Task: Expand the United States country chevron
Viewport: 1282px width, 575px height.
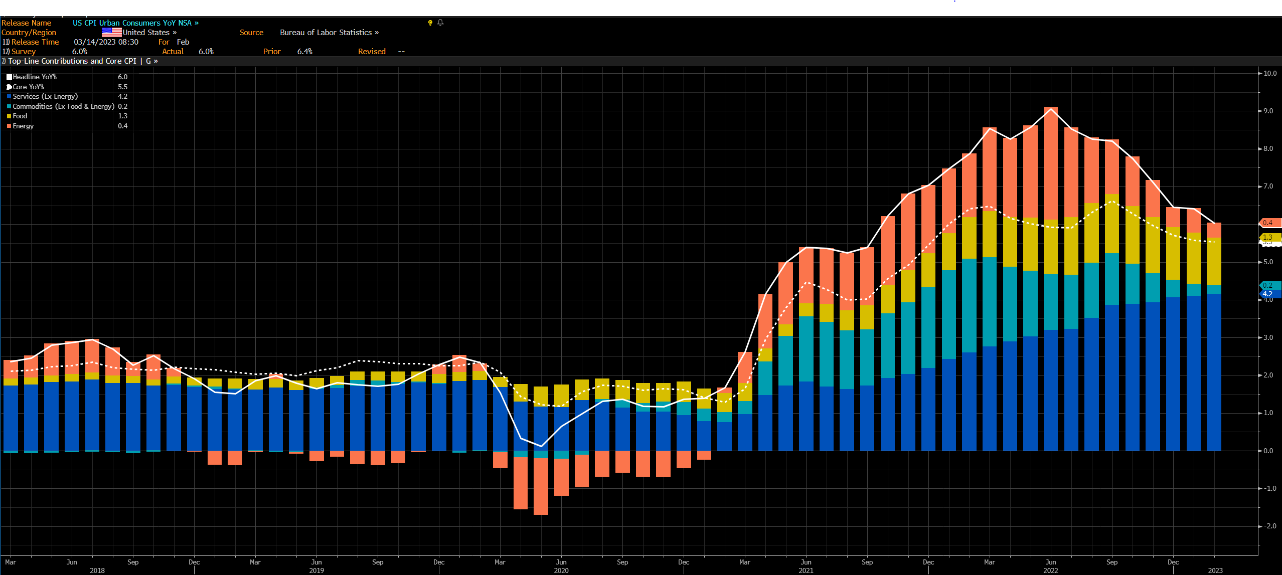Action: pyautogui.click(x=175, y=33)
